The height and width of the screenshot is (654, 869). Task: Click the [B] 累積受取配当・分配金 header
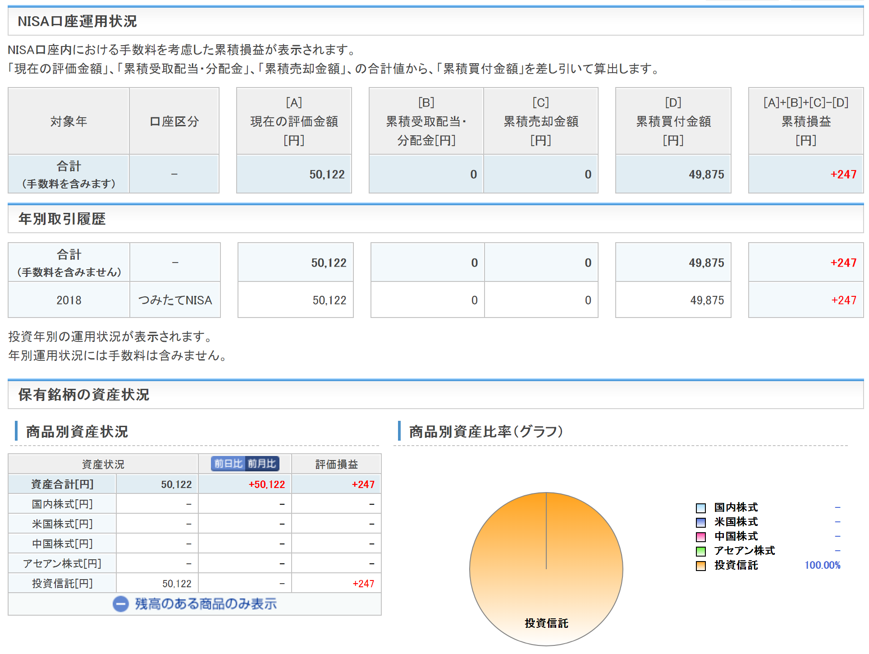426,121
